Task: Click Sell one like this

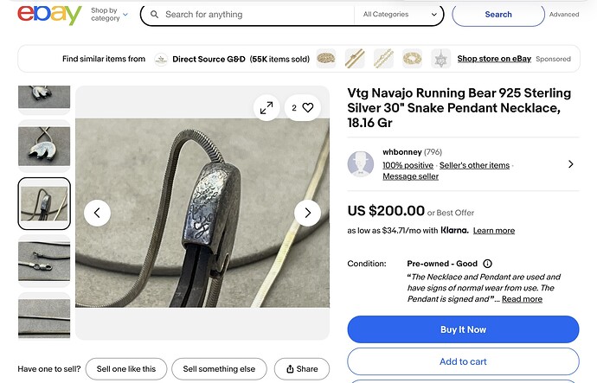Action: tap(126, 369)
